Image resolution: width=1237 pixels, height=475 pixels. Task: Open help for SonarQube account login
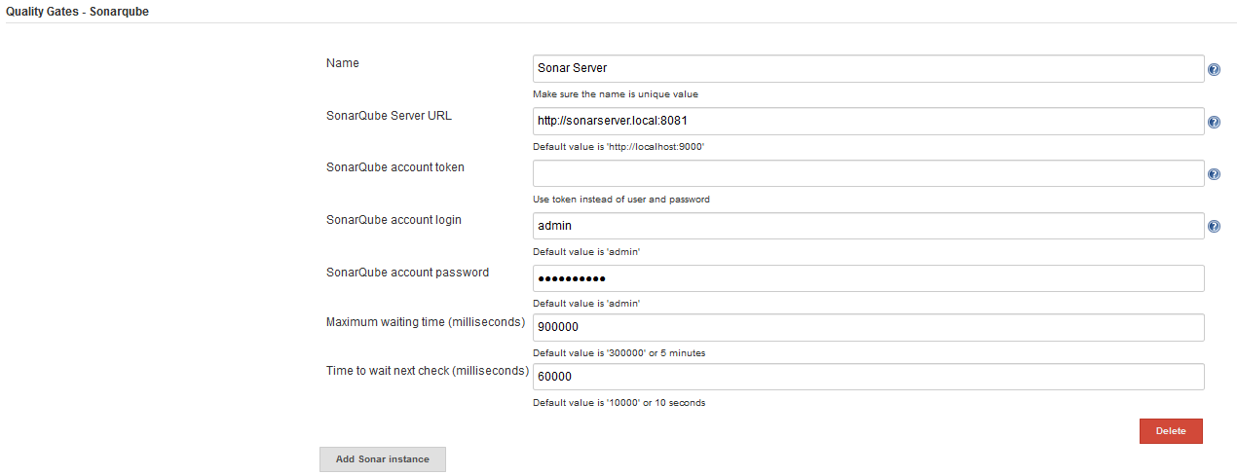1215,227
